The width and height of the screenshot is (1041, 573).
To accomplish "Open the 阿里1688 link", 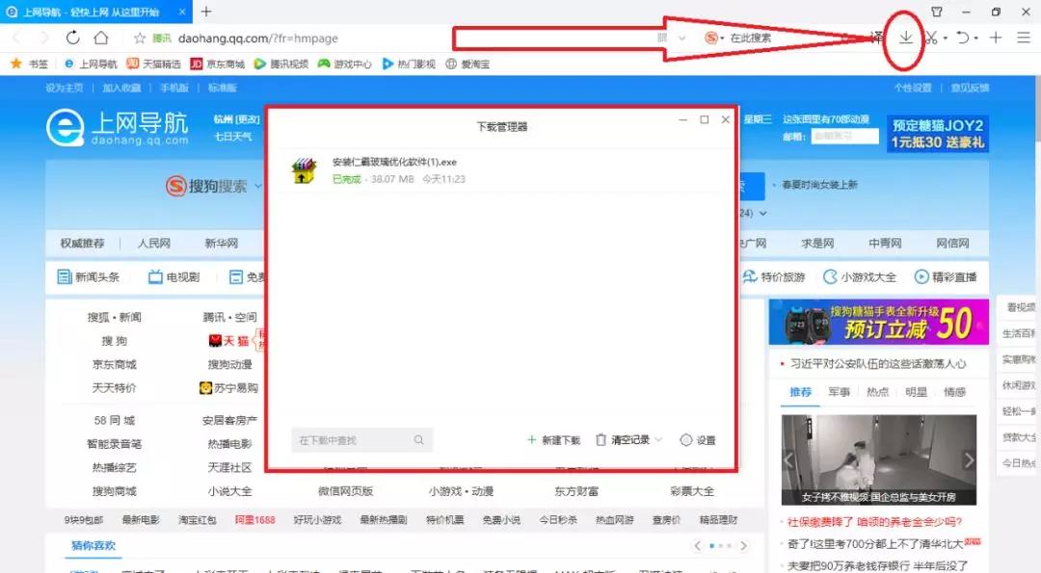I will 254,520.
